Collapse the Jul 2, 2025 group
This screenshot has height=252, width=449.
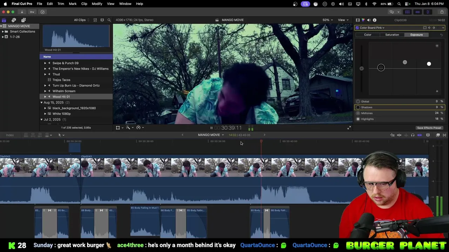(41, 120)
